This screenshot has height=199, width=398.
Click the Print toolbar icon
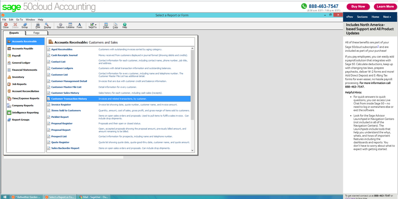[38, 26]
